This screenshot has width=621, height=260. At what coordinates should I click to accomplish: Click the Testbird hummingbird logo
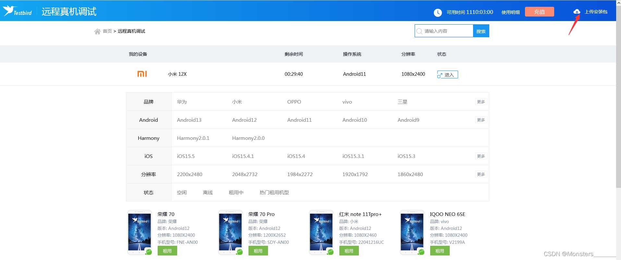point(18,11)
